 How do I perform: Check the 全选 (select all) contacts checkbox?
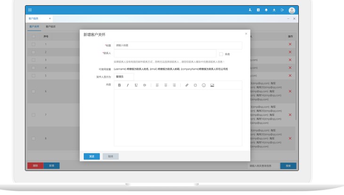pyautogui.click(x=221, y=54)
